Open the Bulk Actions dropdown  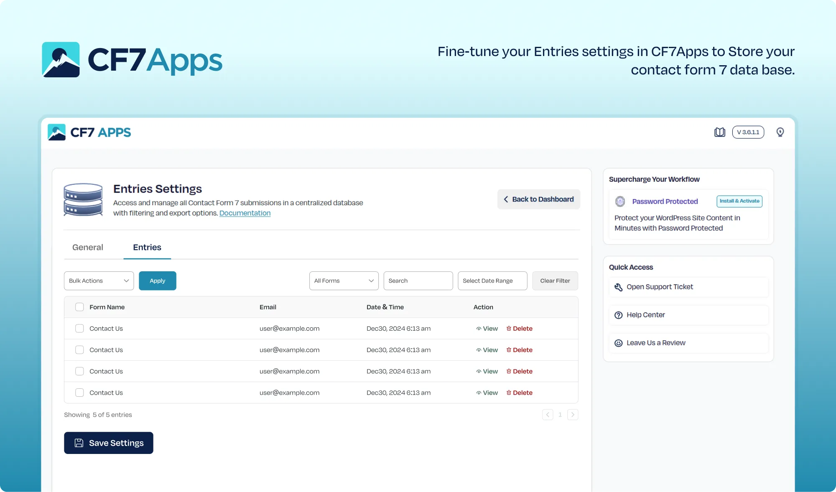[99, 281]
